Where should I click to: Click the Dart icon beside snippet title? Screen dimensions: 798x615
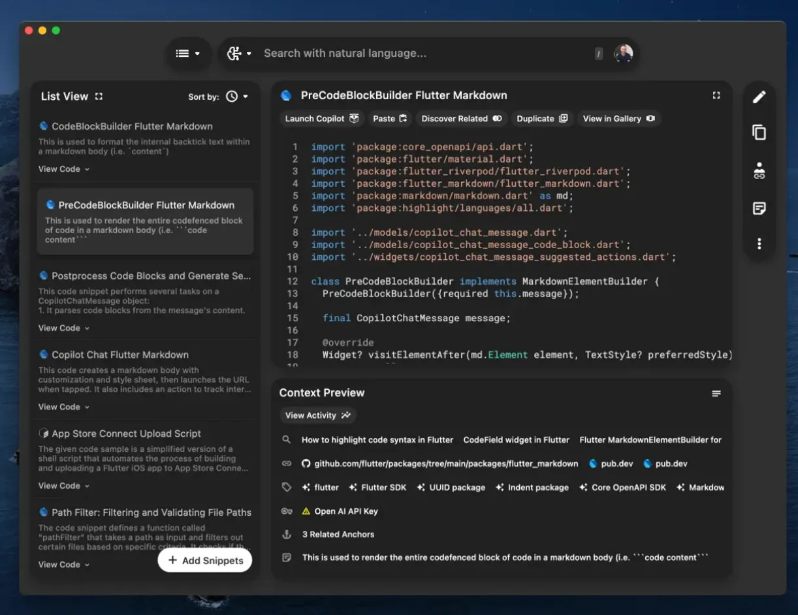pyautogui.click(x=286, y=95)
